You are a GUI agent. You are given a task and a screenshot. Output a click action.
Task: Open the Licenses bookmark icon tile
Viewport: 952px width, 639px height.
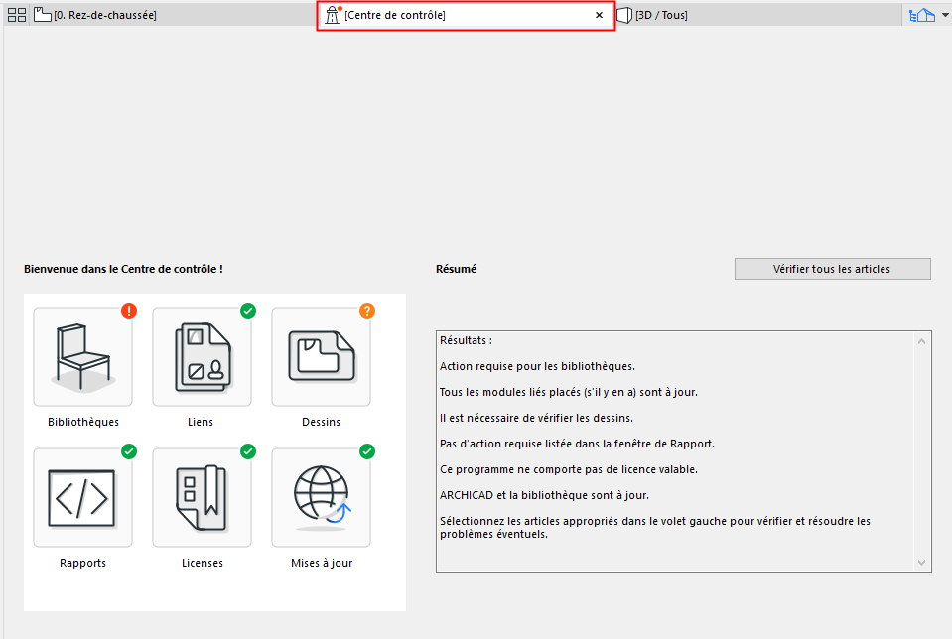(202, 498)
